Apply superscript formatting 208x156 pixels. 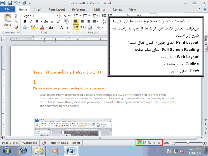point(58,21)
